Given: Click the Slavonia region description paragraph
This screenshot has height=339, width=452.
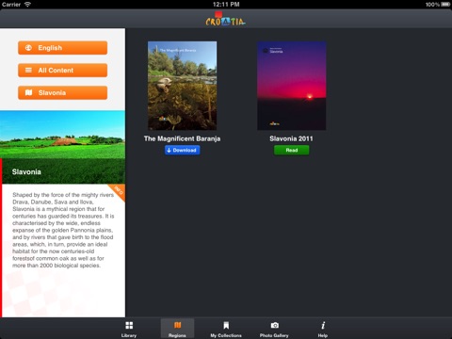Looking at the screenshot, I should (x=63, y=230).
